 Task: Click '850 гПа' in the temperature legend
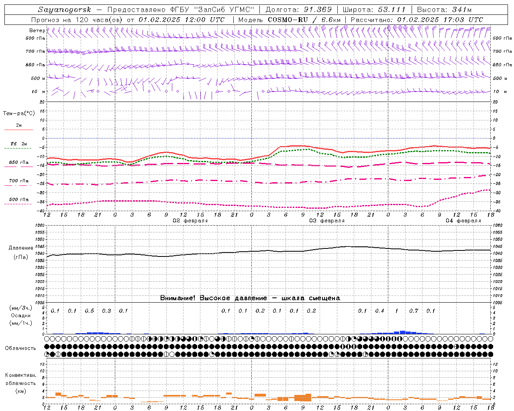(19, 162)
